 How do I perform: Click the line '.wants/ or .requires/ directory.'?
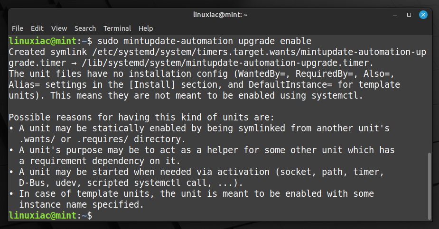coord(102,139)
